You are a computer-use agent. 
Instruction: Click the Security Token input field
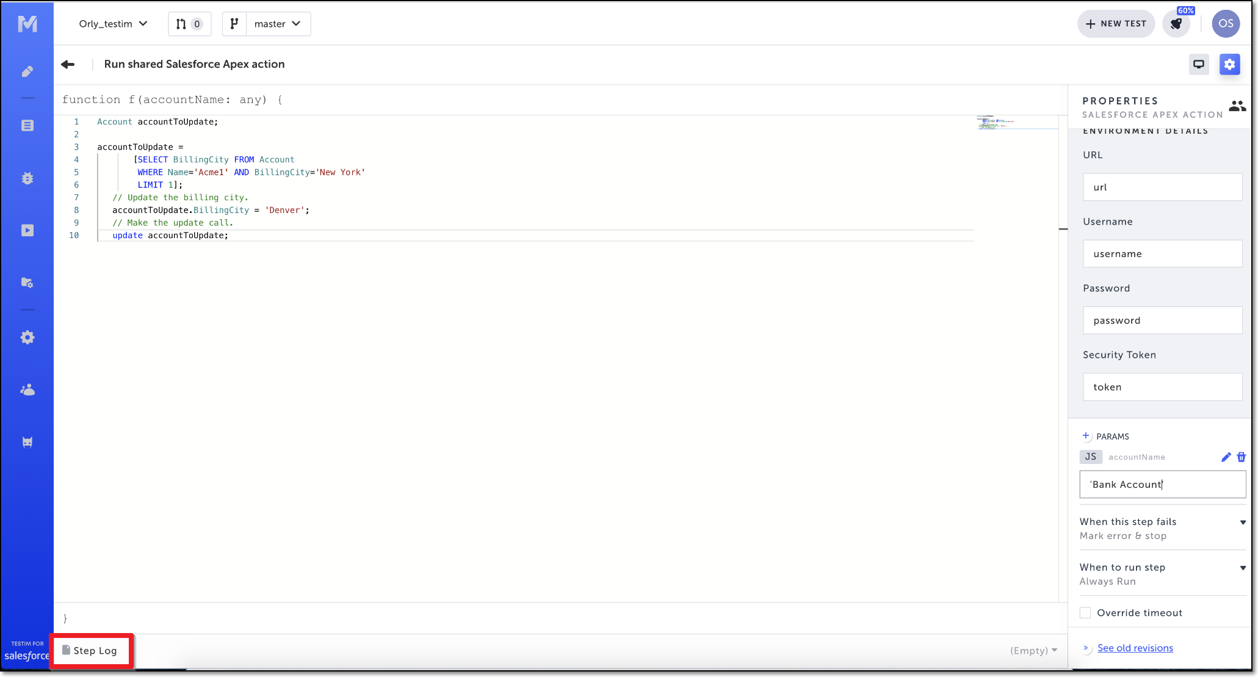coord(1162,387)
